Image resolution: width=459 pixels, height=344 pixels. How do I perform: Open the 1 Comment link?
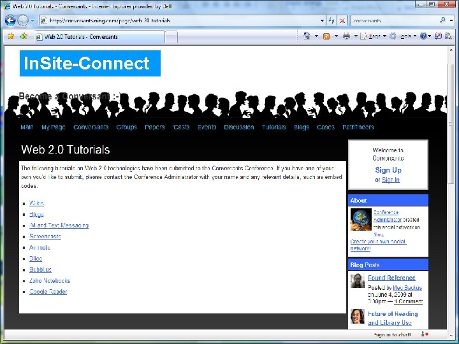click(409, 301)
